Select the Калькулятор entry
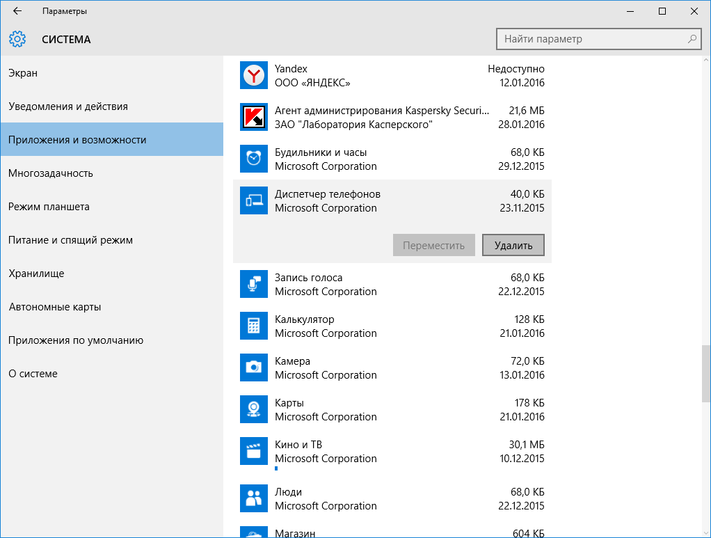 coord(392,326)
